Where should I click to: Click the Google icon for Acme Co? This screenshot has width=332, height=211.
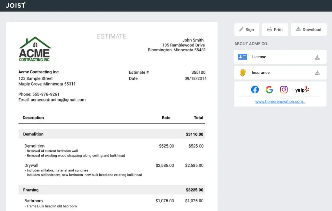[x=269, y=90]
